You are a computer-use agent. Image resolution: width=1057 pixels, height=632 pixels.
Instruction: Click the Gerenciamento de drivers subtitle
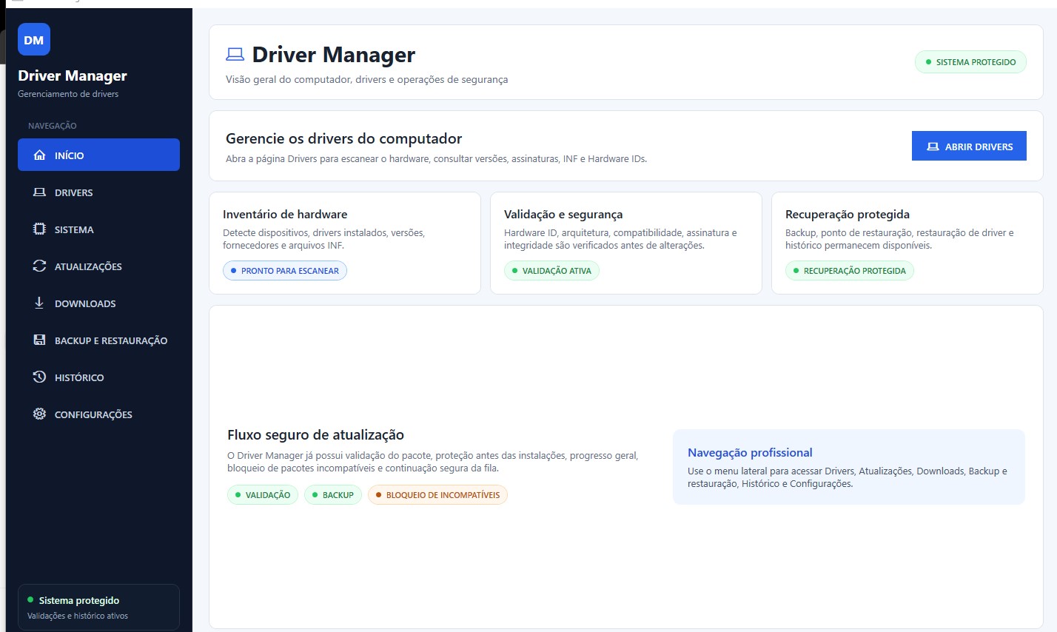point(68,94)
